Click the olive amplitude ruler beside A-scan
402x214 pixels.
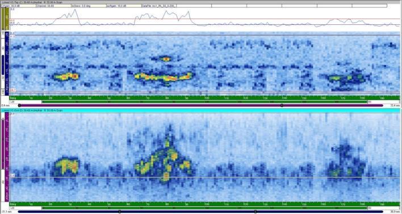5,19
